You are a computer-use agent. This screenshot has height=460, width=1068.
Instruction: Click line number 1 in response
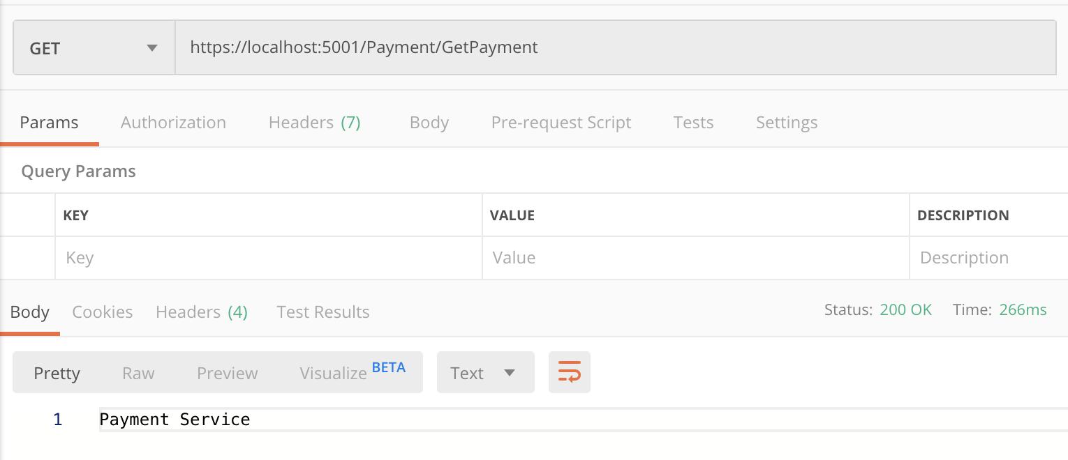click(x=58, y=419)
